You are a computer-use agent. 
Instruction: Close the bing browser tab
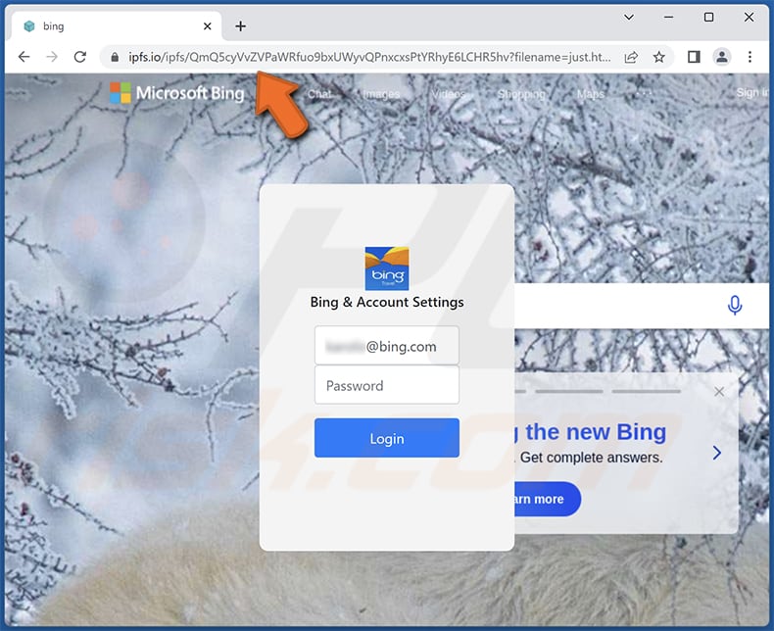pyautogui.click(x=208, y=26)
